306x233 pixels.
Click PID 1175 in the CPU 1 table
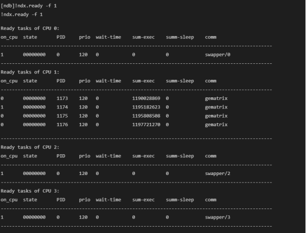(62, 116)
